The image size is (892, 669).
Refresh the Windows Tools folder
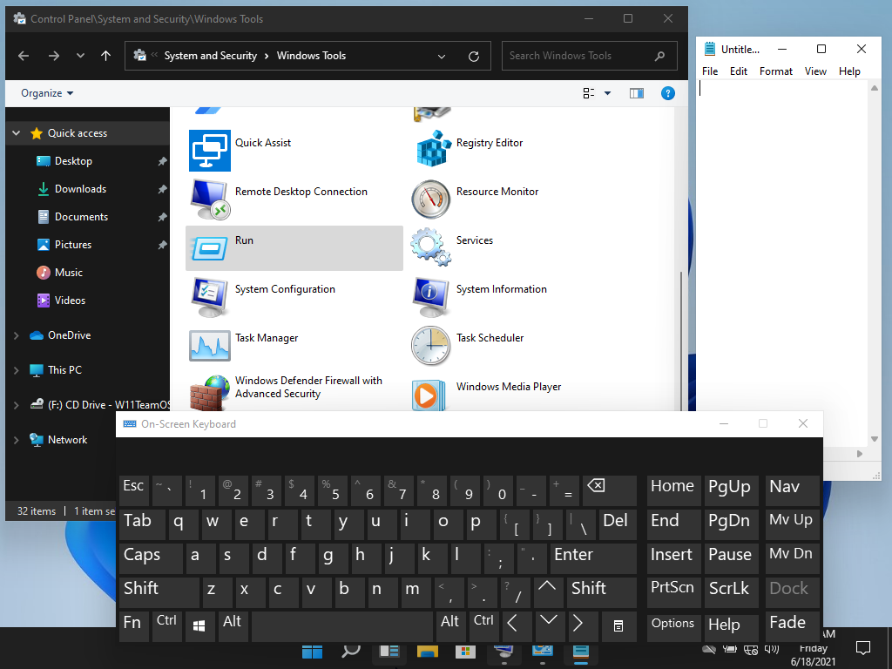point(473,57)
